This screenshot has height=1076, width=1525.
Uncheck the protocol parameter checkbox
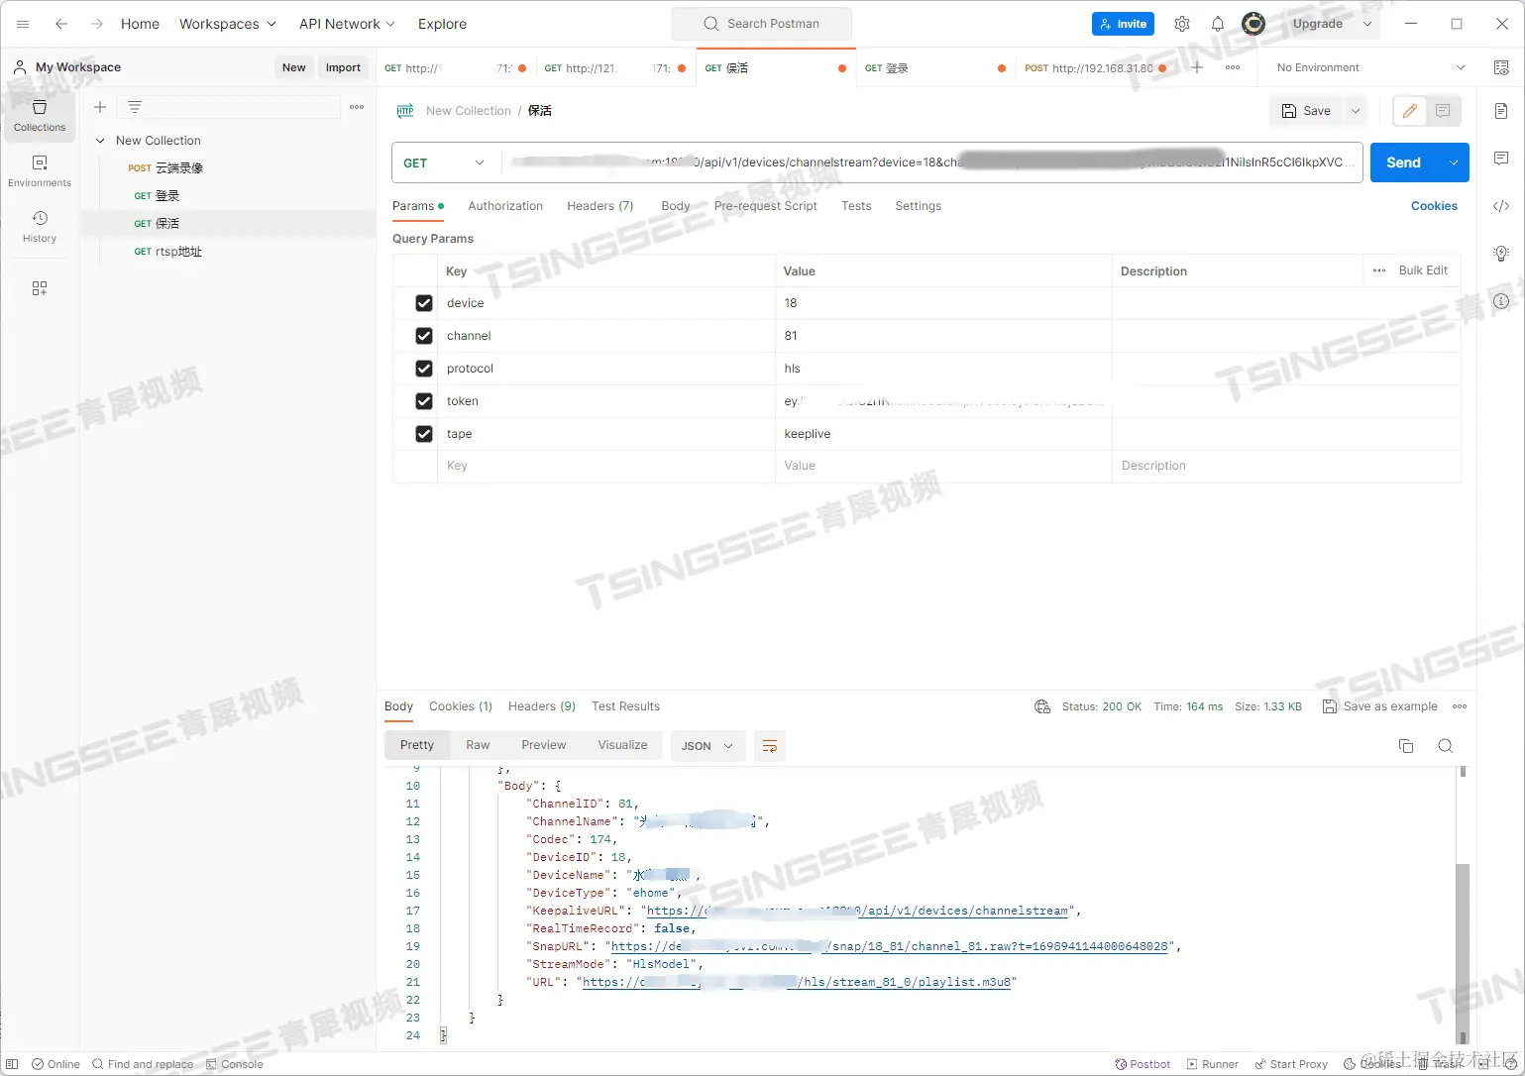tap(424, 369)
